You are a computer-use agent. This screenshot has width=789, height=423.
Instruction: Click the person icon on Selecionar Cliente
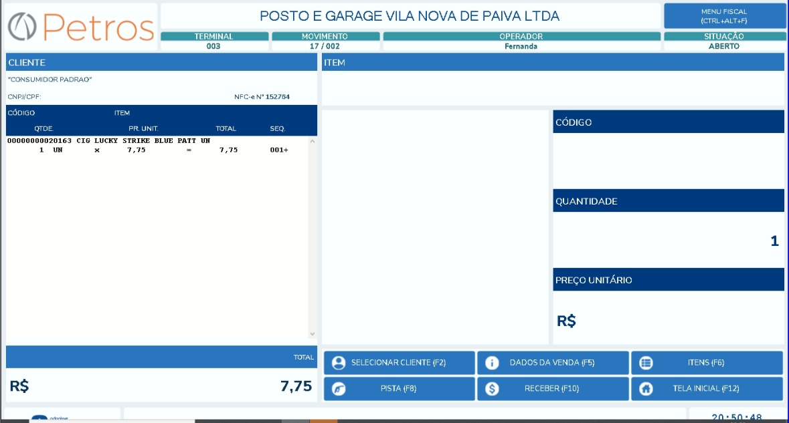point(339,363)
